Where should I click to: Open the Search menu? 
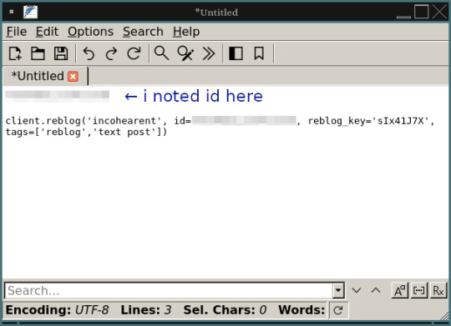pyautogui.click(x=143, y=32)
